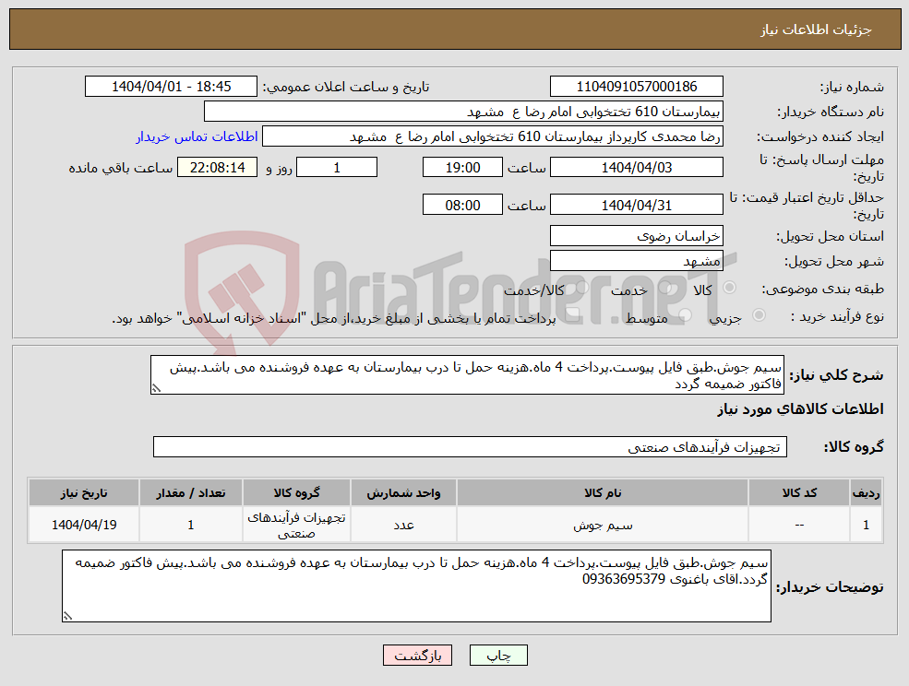Screen dimensions: 909x686
Task: Click the quantity cell showing 1
Action: [x=191, y=525]
